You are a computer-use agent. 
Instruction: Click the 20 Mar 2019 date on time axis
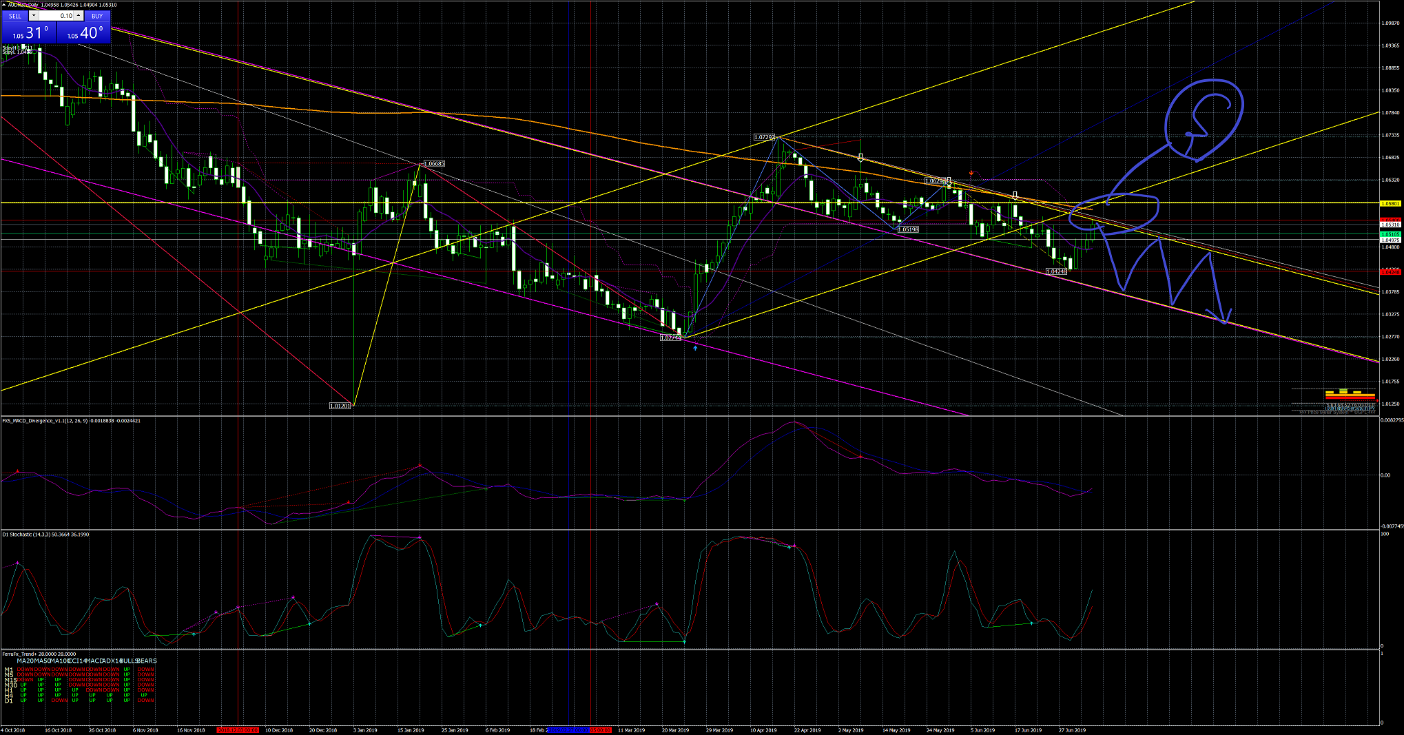click(675, 729)
